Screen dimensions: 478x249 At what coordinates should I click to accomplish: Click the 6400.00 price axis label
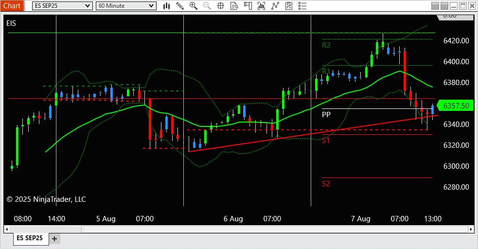coord(456,62)
